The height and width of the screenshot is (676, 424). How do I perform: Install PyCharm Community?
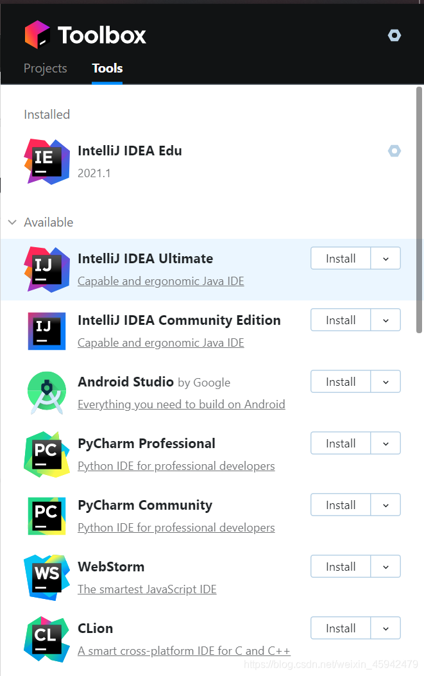click(341, 505)
